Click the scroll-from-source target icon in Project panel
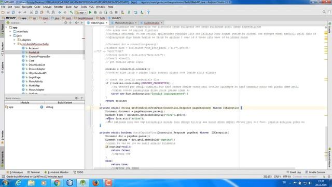 click(66, 23)
